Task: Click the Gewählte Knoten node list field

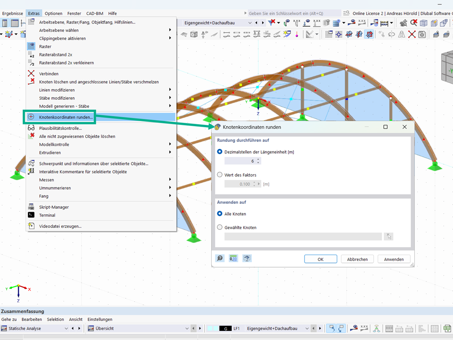Action: (x=303, y=236)
